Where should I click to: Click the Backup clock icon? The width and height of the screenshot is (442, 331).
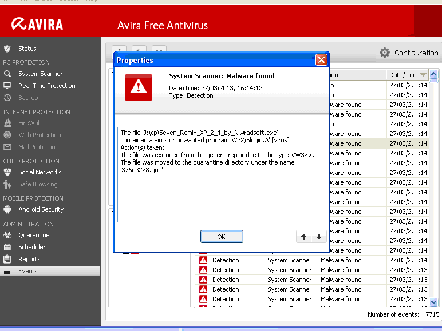[7, 98]
